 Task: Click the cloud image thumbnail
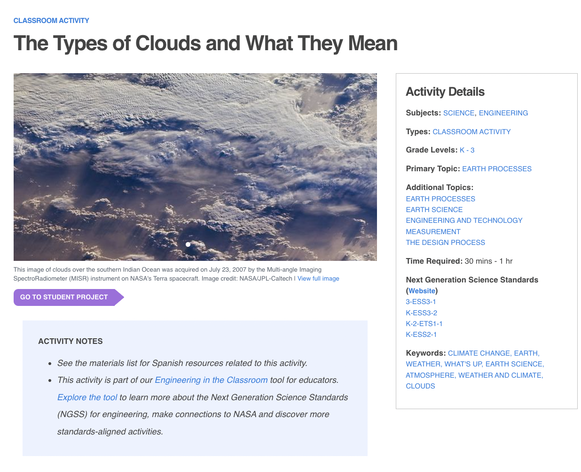195,167
